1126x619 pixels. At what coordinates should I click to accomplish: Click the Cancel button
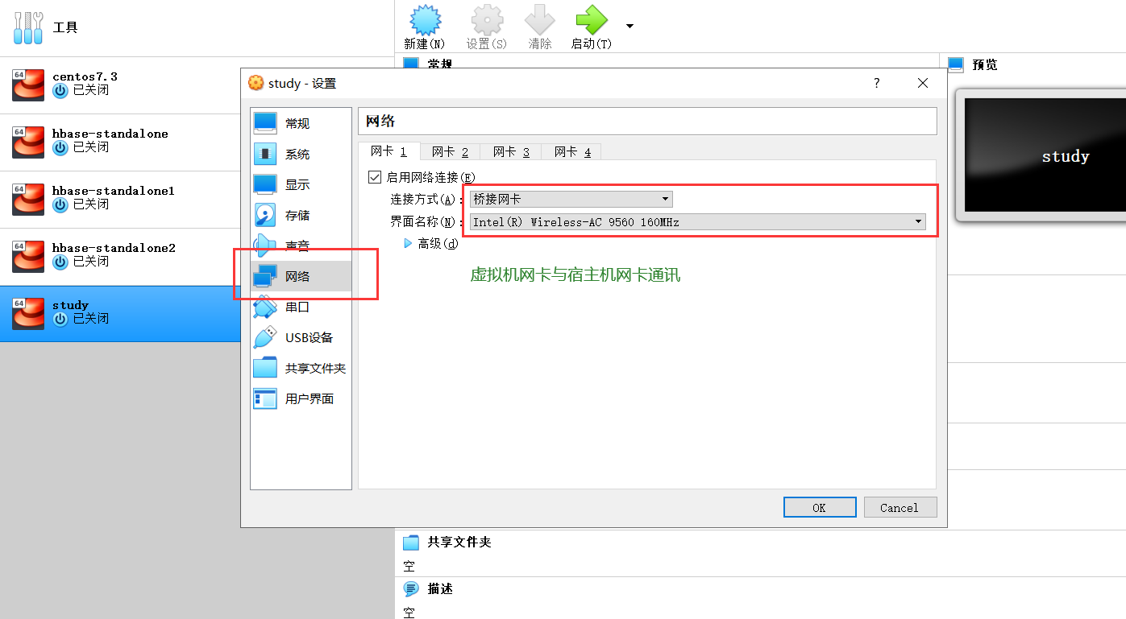(x=900, y=507)
